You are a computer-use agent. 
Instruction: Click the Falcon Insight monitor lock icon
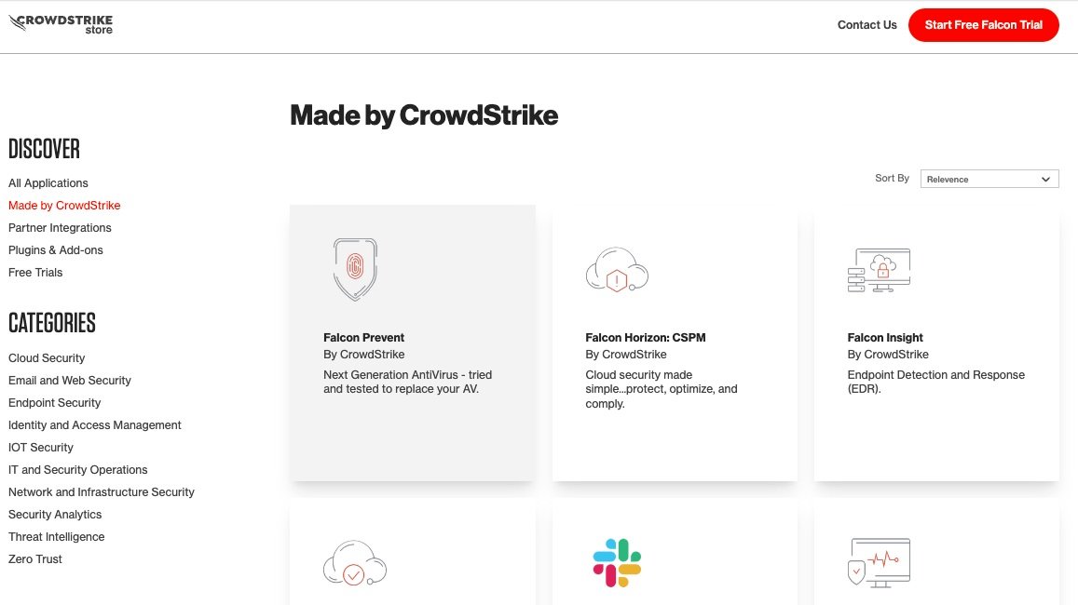[878, 269]
